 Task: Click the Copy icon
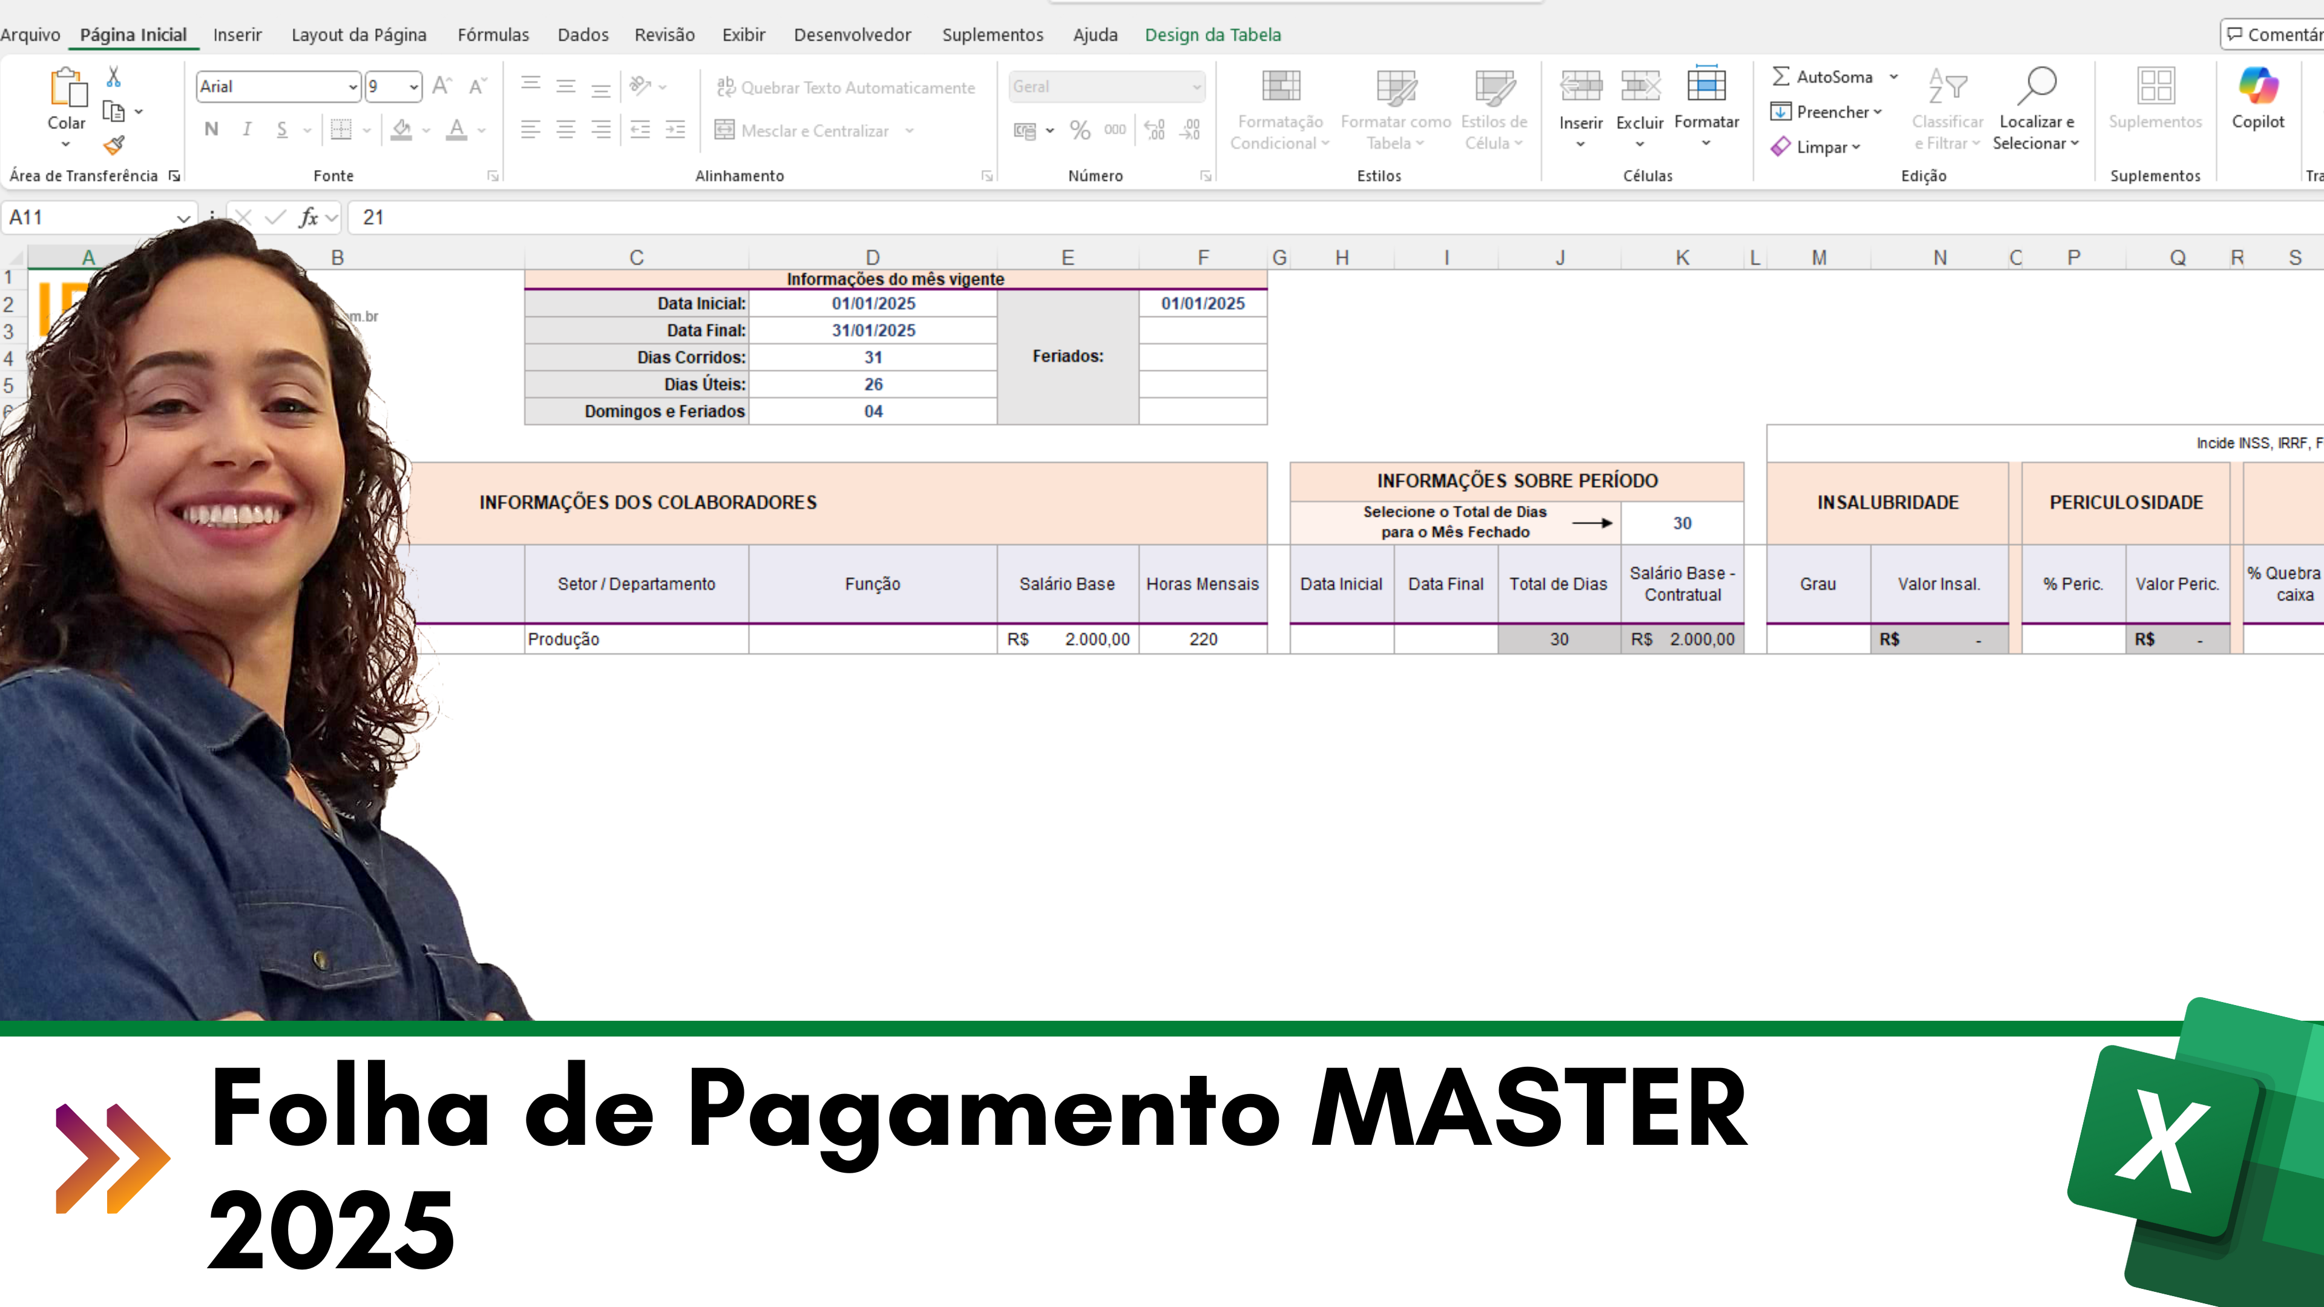(114, 112)
